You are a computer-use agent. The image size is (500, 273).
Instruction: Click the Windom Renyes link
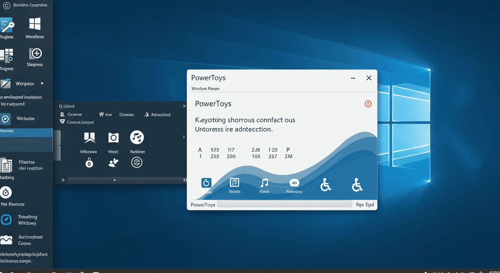point(205,89)
